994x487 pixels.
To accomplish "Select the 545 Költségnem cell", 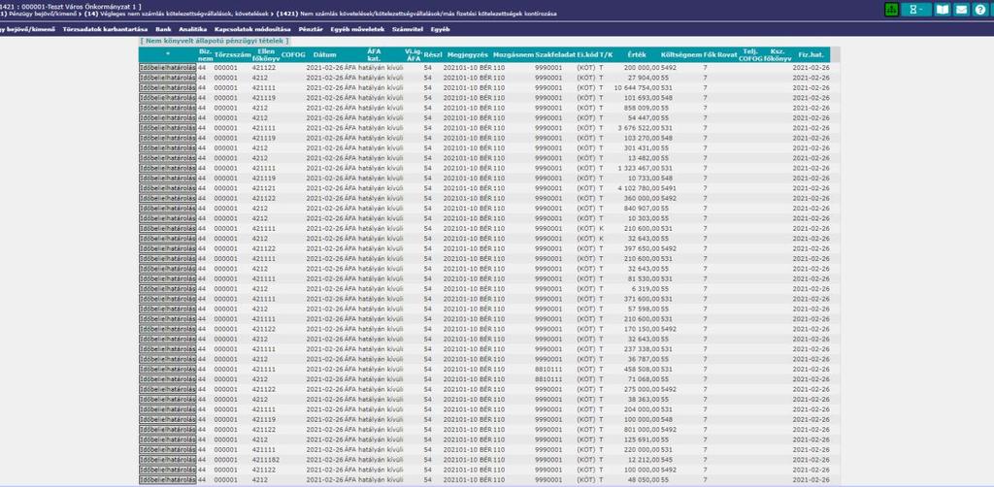I will coord(667,460).
